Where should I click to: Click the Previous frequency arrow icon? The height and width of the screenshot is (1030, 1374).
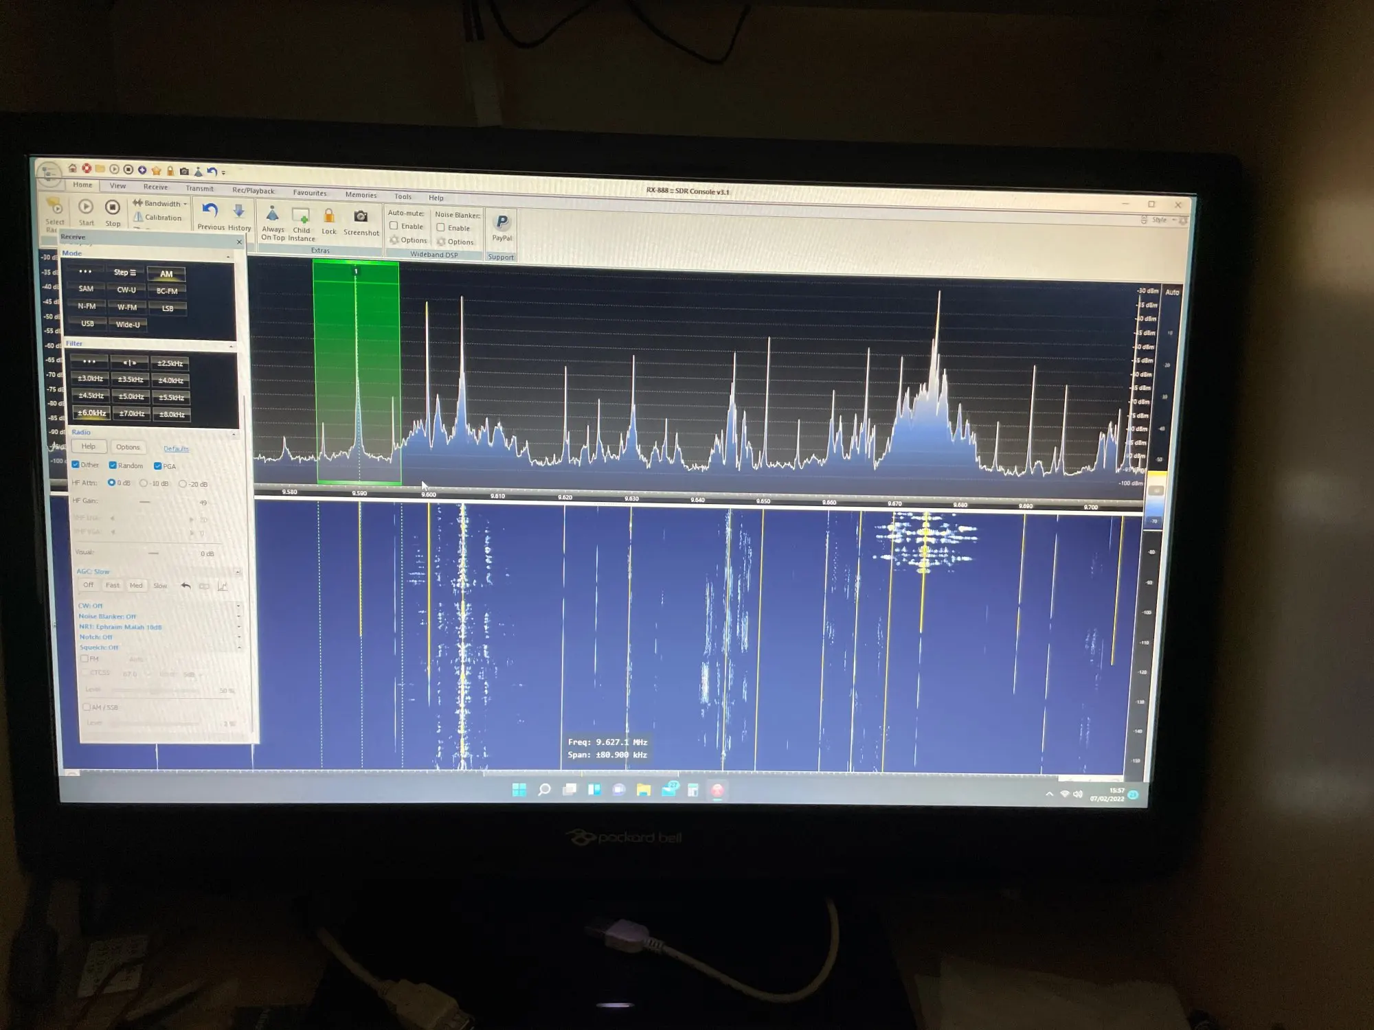[210, 211]
